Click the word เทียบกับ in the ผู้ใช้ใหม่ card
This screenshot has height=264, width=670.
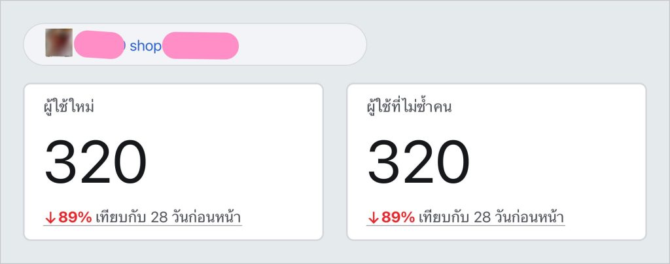(121, 217)
